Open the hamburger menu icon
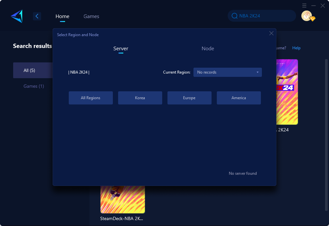Viewport: 329px width, 226px height. point(304,6)
